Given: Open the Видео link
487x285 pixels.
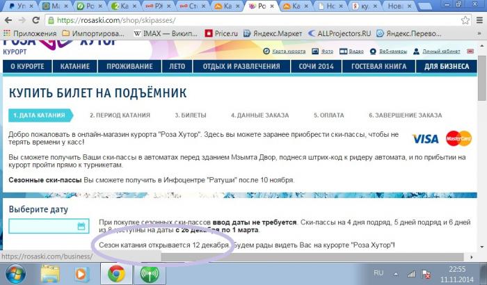Looking at the screenshot, I should (x=351, y=51).
